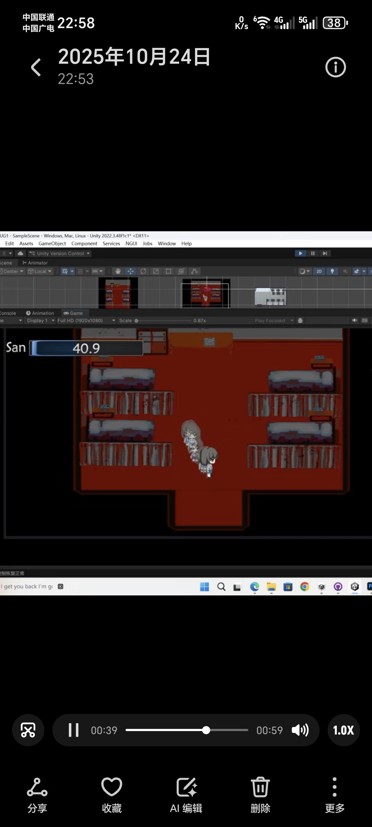Pause the video playback
Screen dimensions: 372x827
point(73,730)
